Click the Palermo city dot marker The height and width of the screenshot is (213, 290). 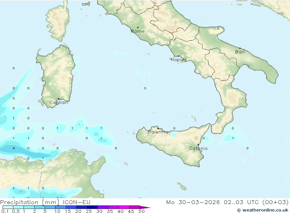[x=158, y=128]
